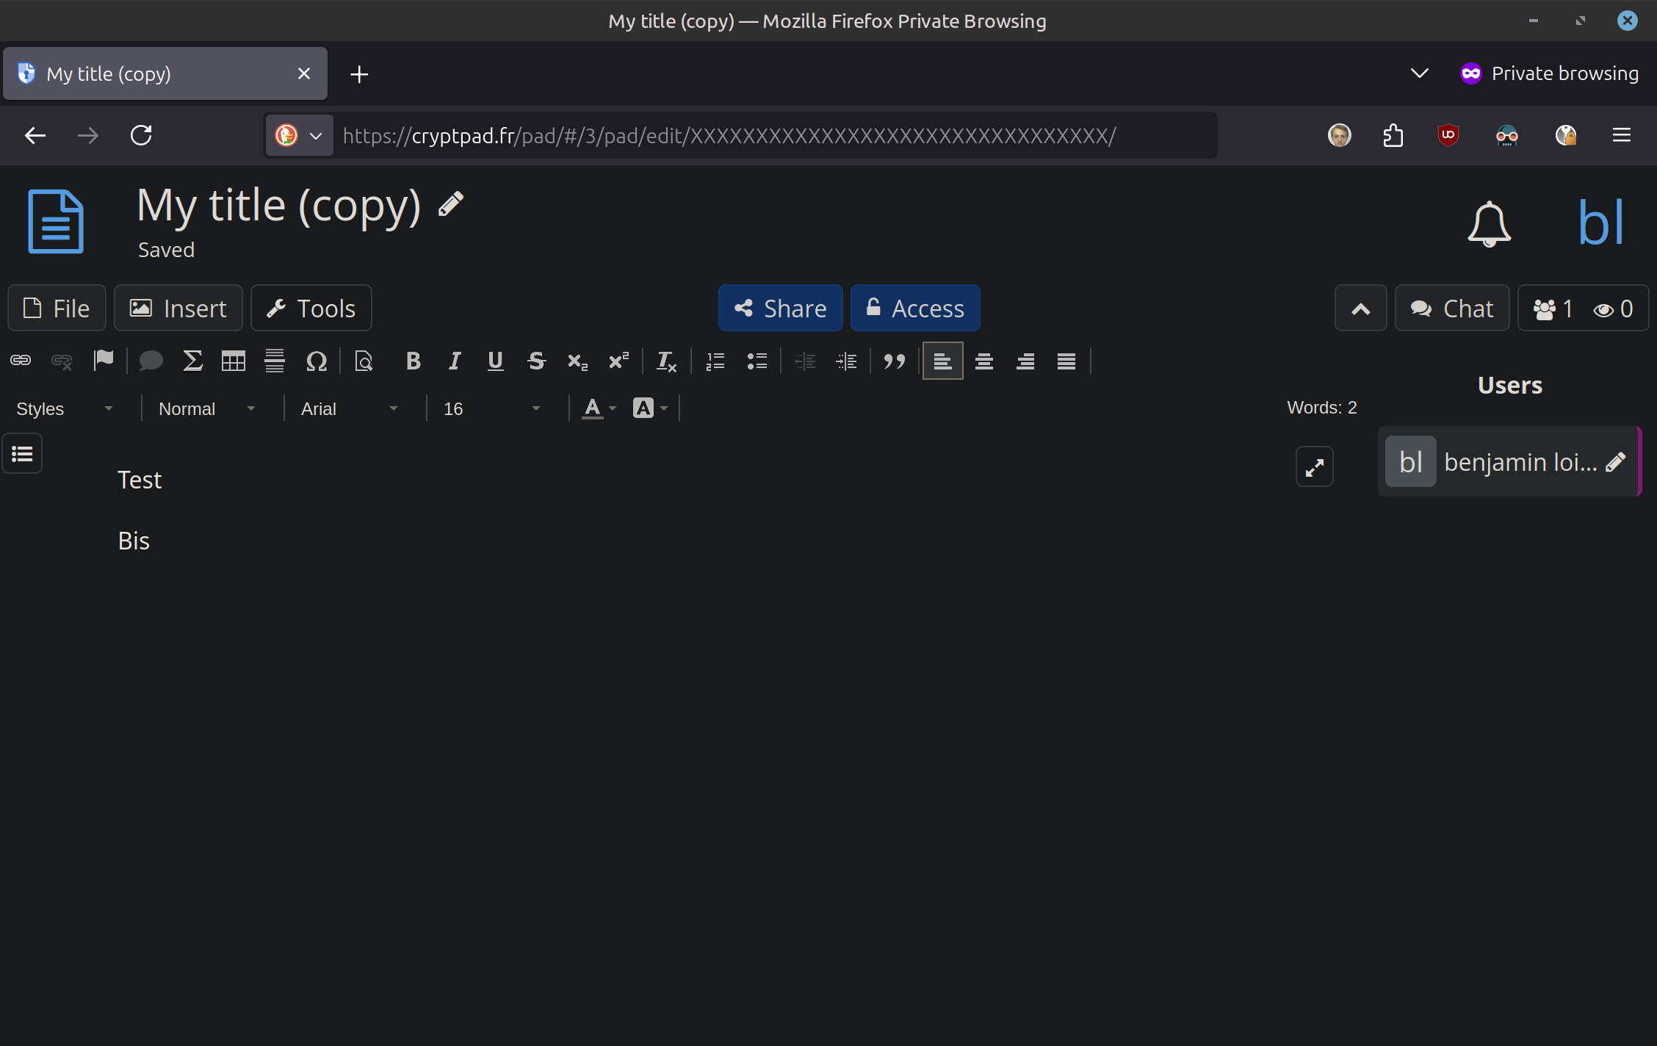Expand the font size 16 dropdown

pyautogui.click(x=491, y=408)
